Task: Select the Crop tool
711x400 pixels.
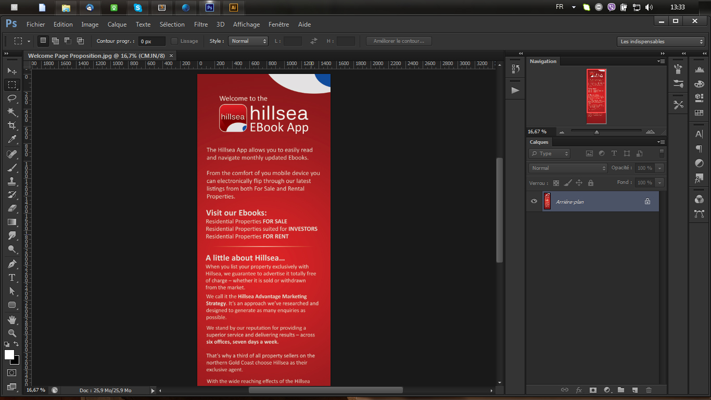Action: [x=12, y=126]
